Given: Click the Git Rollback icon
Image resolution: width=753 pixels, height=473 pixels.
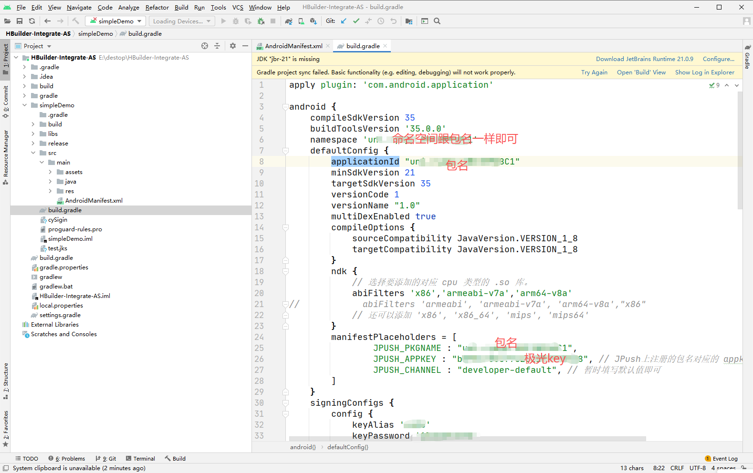Looking at the screenshot, I should pos(393,21).
